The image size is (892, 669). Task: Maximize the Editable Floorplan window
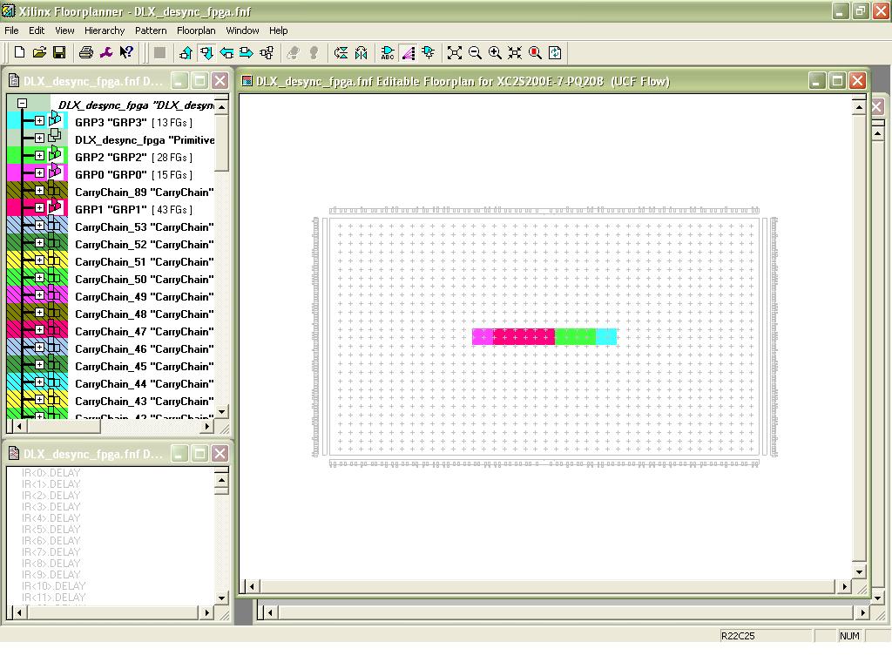click(x=837, y=81)
